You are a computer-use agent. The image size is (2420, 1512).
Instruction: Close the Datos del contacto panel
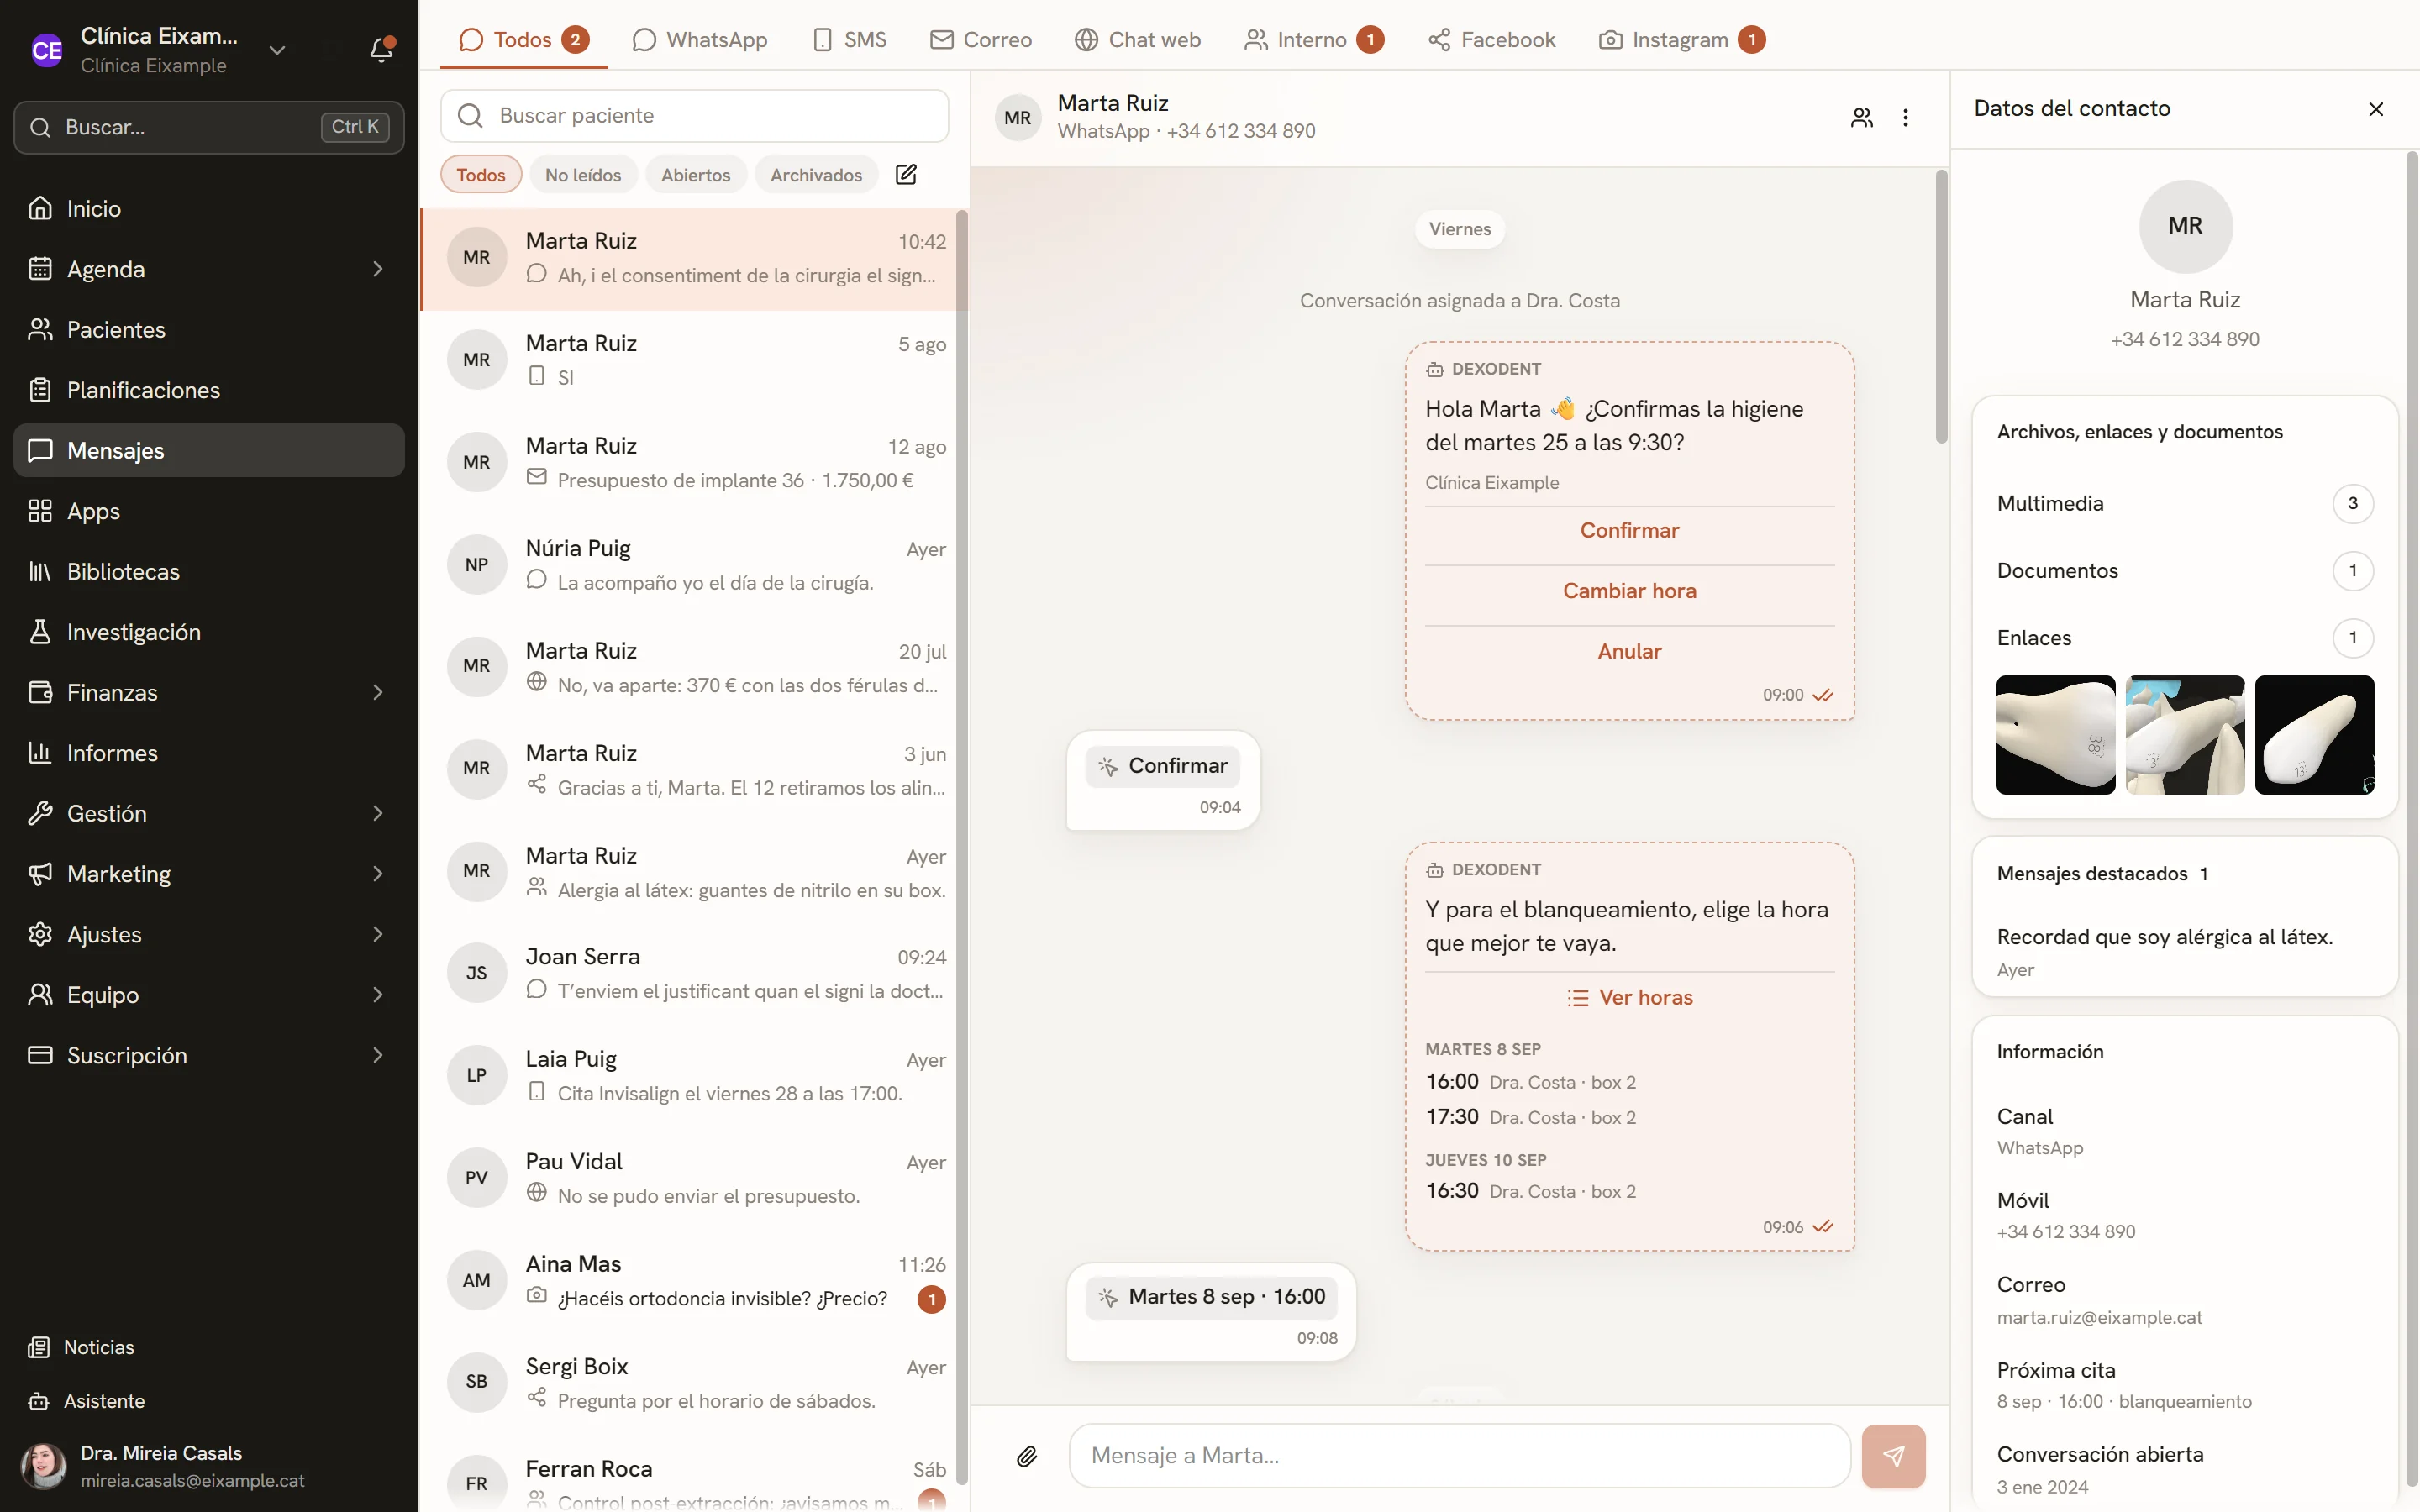pos(2376,109)
